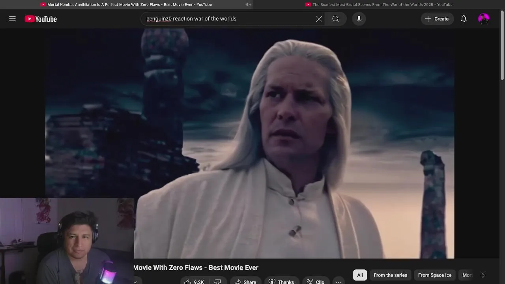The width and height of the screenshot is (505, 284).
Task: Open notifications bell
Action: point(464,19)
